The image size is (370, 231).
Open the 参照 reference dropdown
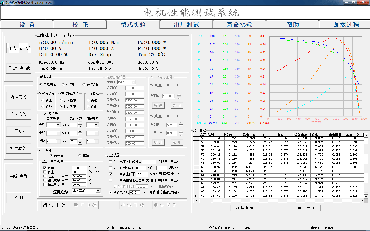pyautogui.click(x=132, y=82)
